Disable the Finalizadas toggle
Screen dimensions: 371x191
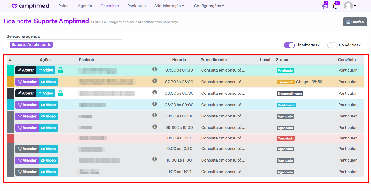click(x=289, y=45)
